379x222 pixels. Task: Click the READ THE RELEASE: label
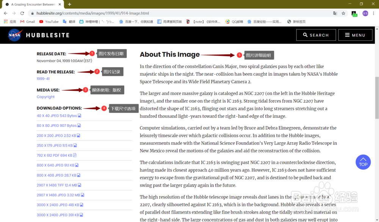pyautogui.click(x=56, y=72)
